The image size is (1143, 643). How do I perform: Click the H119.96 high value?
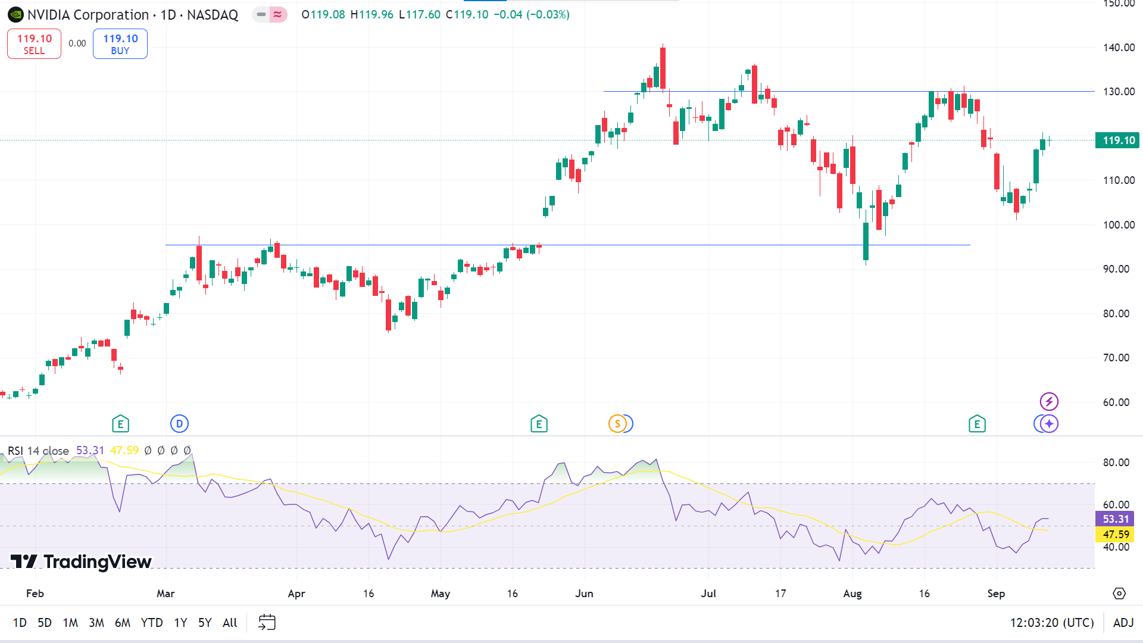[372, 14]
